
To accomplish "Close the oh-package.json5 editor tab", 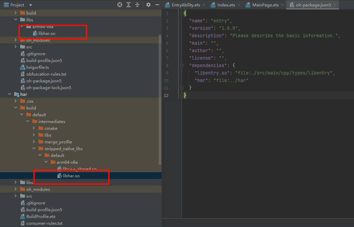I will pyautogui.click(x=335, y=5).
